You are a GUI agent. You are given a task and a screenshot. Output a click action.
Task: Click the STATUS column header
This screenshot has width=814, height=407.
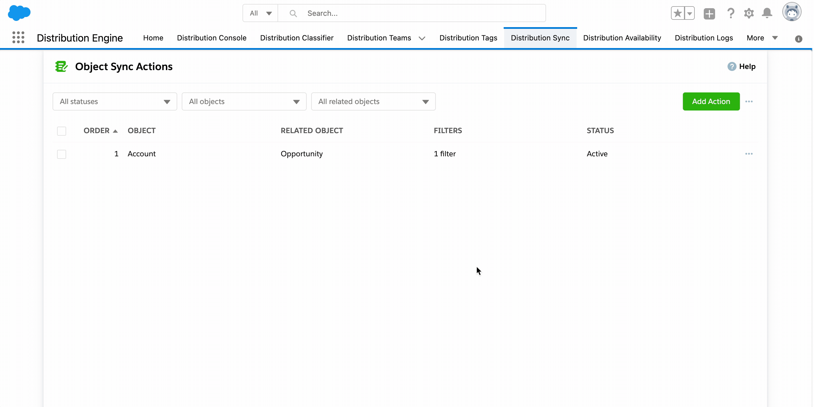pos(600,131)
